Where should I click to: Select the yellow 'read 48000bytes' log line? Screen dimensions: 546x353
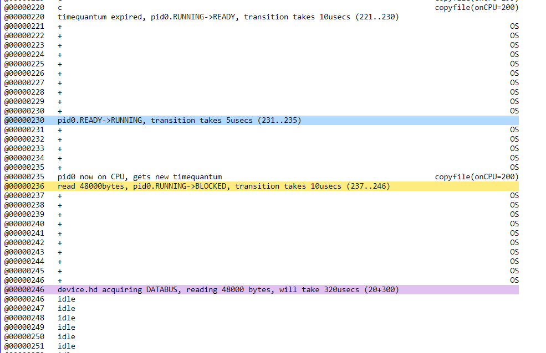click(223, 186)
